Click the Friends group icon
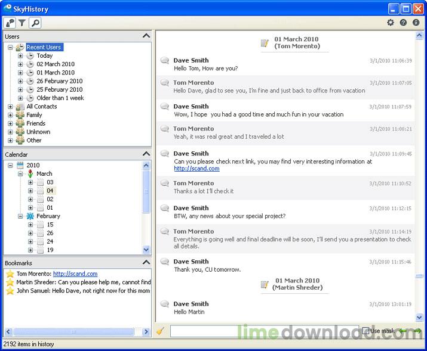This screenshot has height=351, width=427. pos(20,123)
